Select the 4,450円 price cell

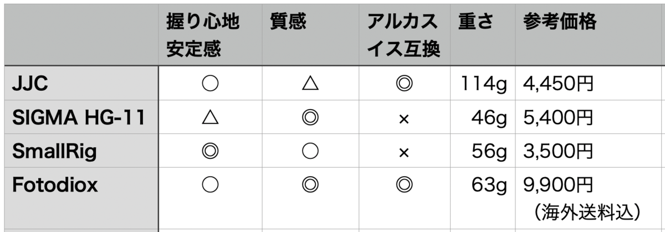coord(558,84)
